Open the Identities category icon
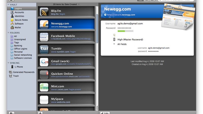This screenshot has height=114, width=203. [12, 16]
